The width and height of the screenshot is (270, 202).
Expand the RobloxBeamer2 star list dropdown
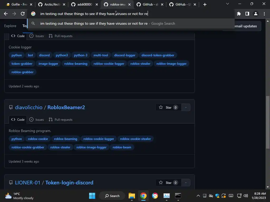(x=186, y=107)
